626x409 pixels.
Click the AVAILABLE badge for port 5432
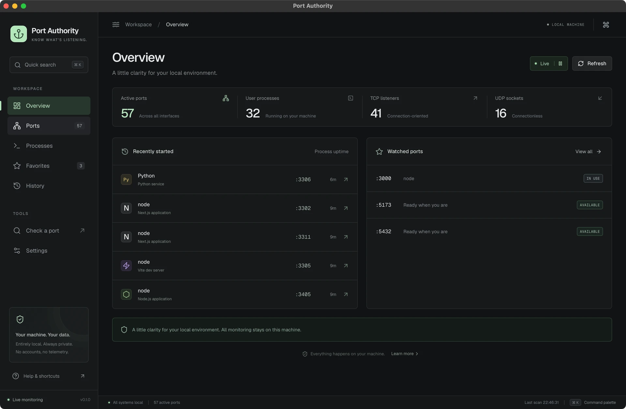point(590,231)
